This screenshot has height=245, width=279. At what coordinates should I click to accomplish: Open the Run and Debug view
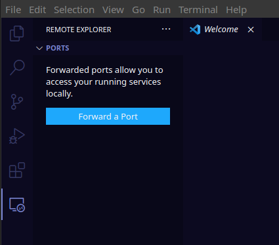pyautogui.click(x=17, y=136)
